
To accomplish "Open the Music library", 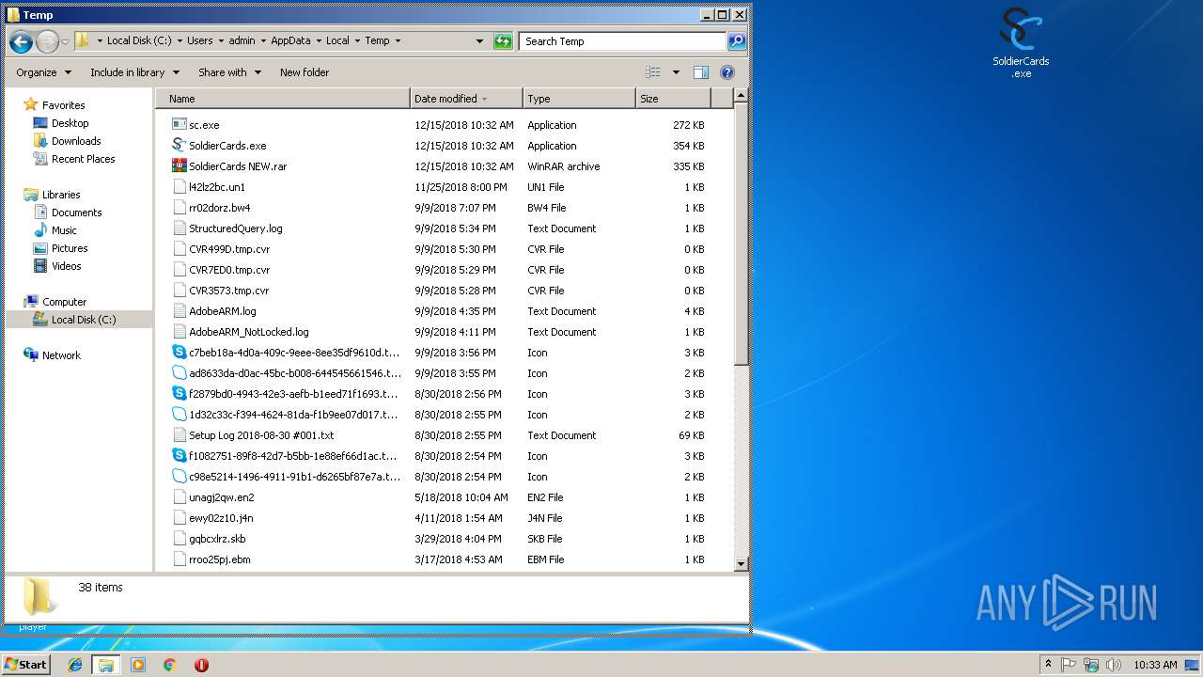I will (x=64, y=230).
